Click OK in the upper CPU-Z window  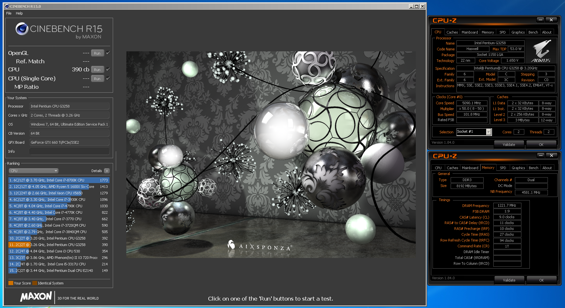coord(541,145)
